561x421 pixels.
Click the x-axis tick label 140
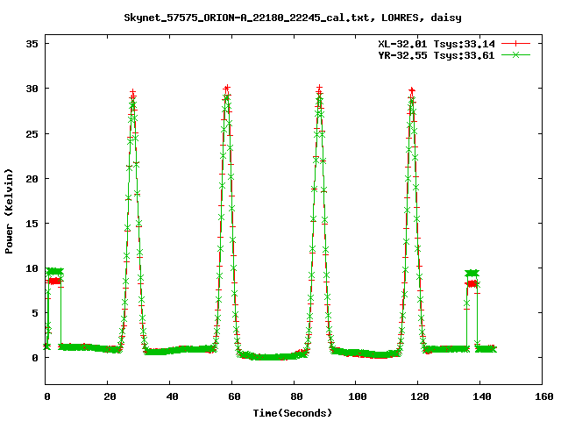(x=481, y=396)
